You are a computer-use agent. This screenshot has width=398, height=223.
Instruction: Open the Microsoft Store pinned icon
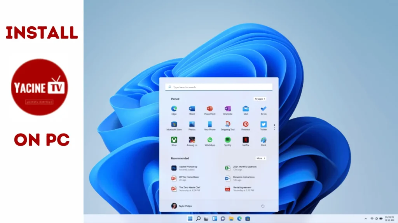[x=174, y=124]
